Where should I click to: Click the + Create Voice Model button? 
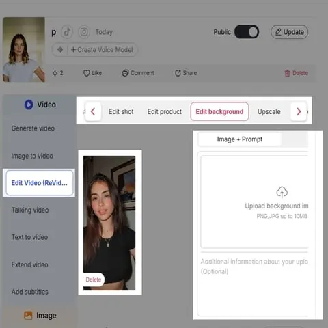click(x=102, y=49)
